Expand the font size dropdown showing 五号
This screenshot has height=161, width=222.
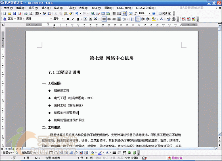click(63, 19)
